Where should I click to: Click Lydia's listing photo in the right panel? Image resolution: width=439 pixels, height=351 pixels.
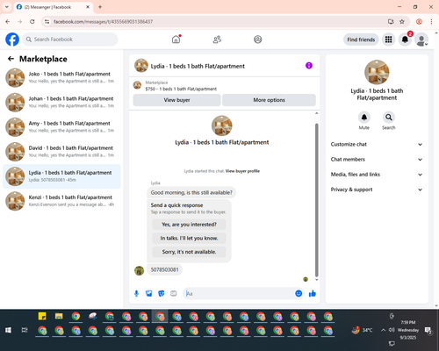coord(377,72)
